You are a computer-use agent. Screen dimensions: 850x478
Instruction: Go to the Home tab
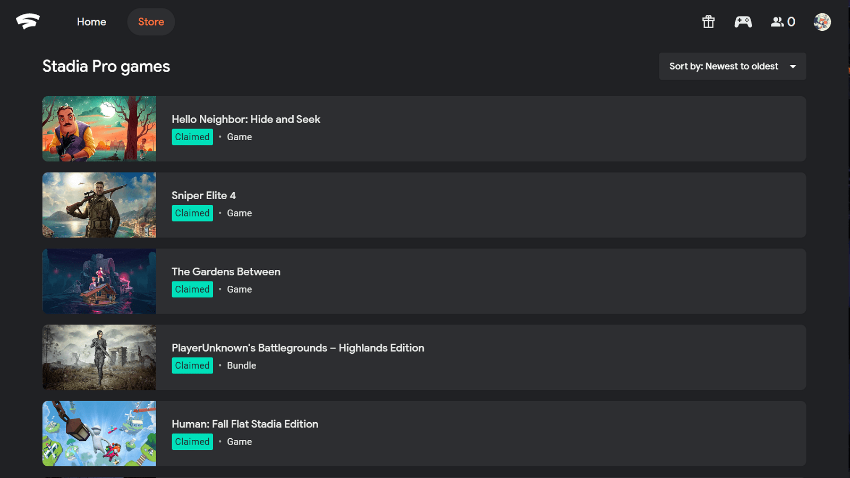coord(91,22)
